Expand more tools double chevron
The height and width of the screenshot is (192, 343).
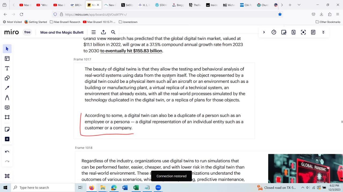point(323,32)
